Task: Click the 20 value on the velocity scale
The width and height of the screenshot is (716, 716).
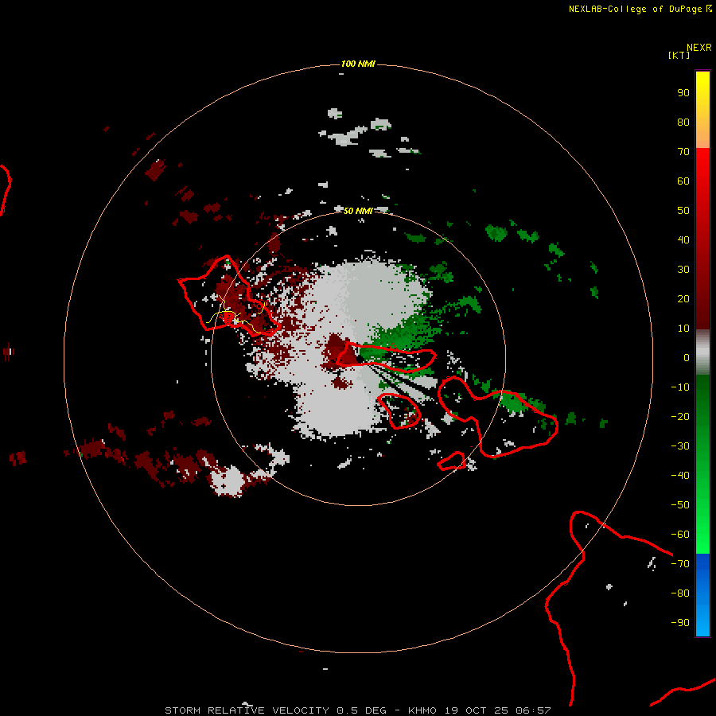Action: coord(683,299)
